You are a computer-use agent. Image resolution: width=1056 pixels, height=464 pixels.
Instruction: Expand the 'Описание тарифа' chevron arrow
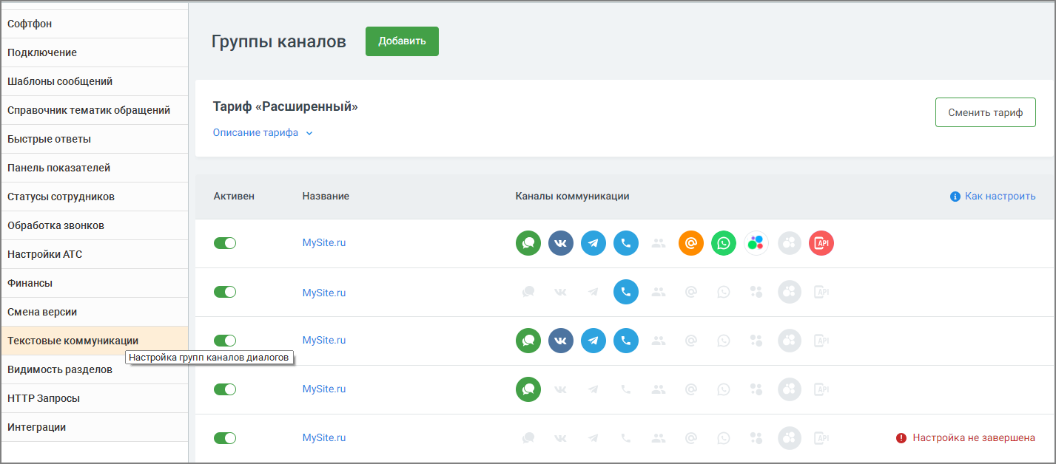tap(309, 134)
